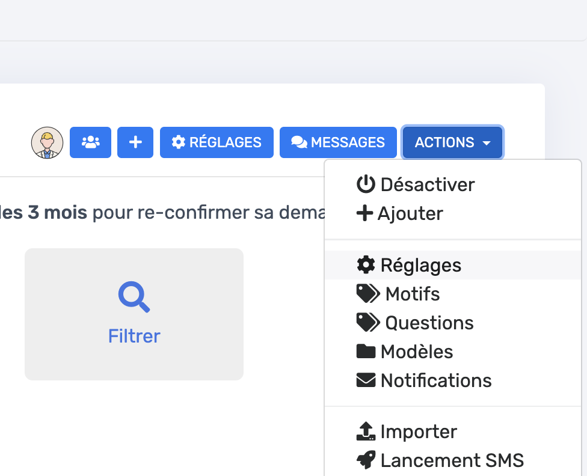Click the folder icon beside Modèles
Viewport: 587px width, 476px height.
[x=366, y=352]
